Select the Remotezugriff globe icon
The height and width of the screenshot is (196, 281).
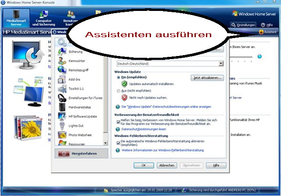[x=62, y=70]
